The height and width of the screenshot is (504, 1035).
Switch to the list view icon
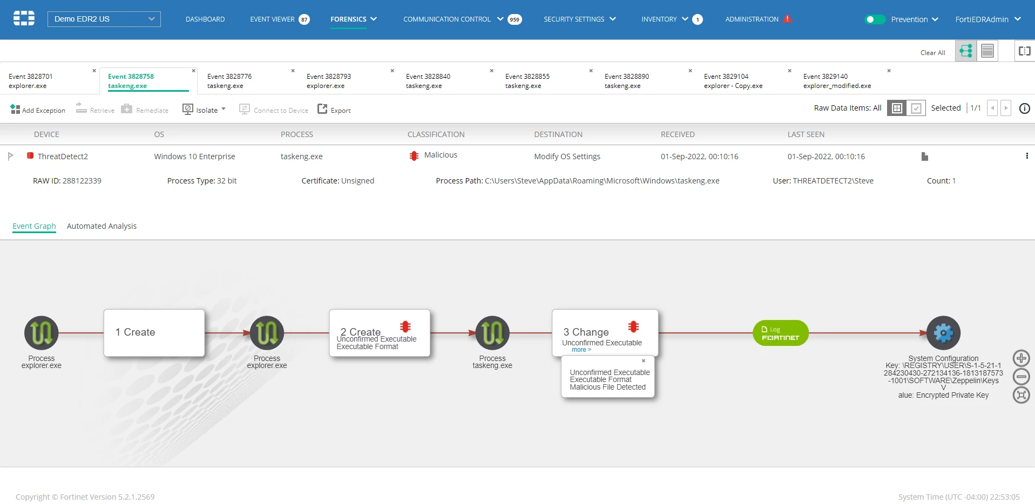click(987, 51)
